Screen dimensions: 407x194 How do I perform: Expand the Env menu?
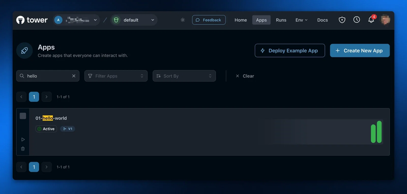click(301, 20)
